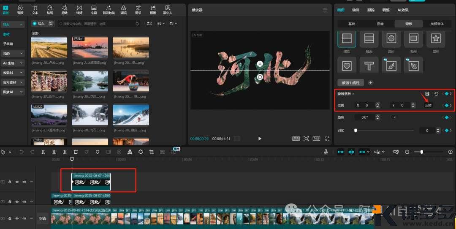This screenshot has height=229, width=456.
Task: Select the brush mask tool
Action: tap(391, 65)
